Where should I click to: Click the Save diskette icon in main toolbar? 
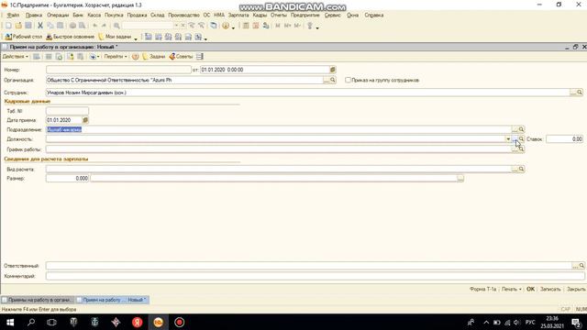[28, 26]
